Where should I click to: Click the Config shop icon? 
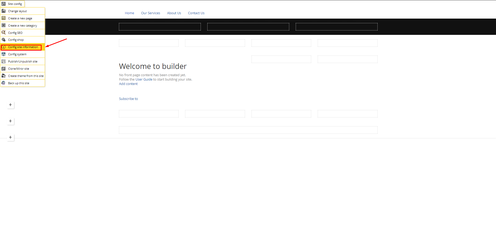click(x=4, y=40)
